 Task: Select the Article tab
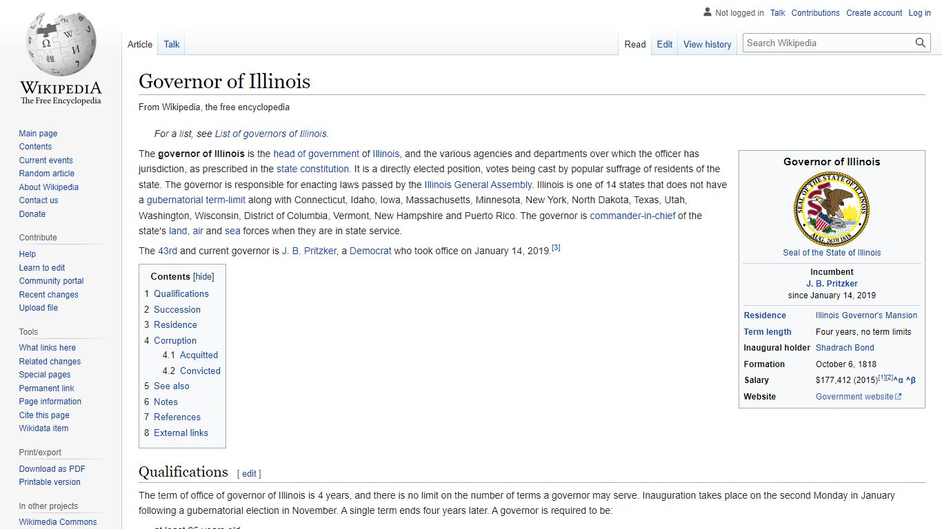coord(140,44)
